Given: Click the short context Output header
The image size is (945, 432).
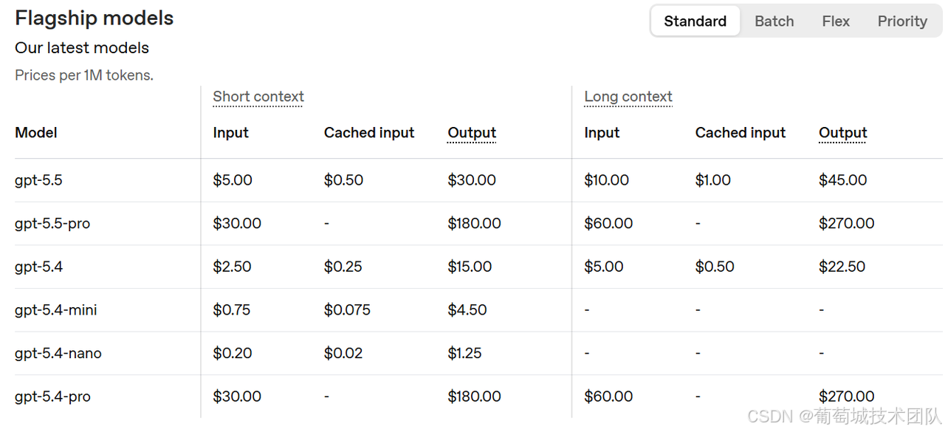Looking at the screenshot, I should point(472,133).
